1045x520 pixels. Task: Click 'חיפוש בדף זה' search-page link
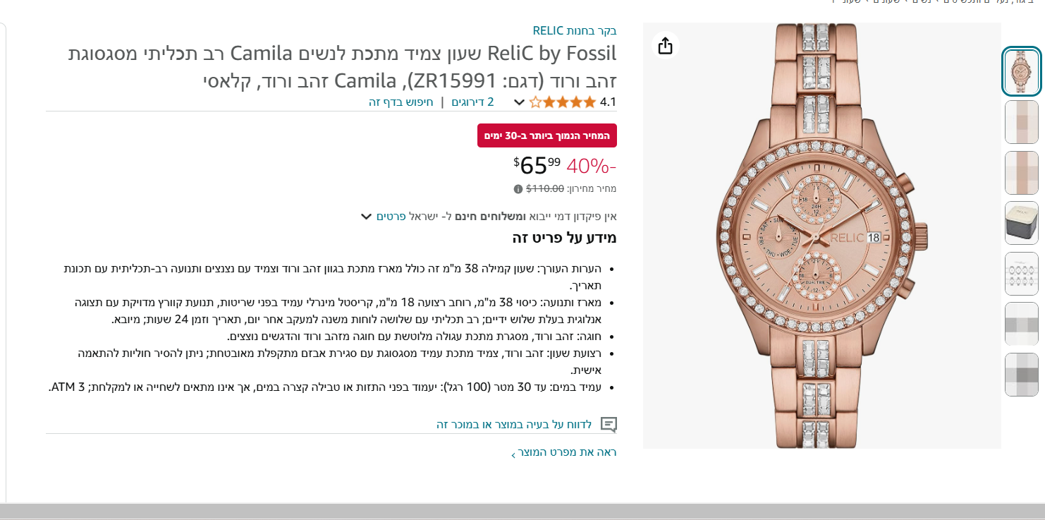tap(401, 102)
